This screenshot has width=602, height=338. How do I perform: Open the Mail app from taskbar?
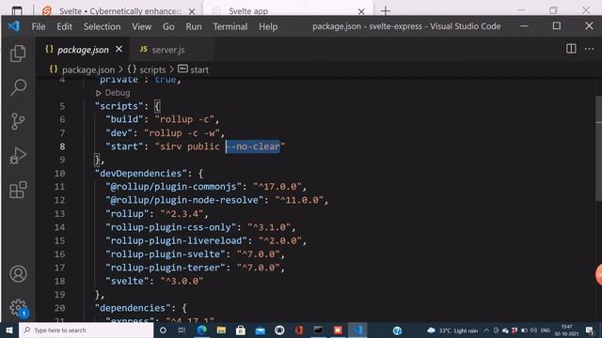coord(261,330)
